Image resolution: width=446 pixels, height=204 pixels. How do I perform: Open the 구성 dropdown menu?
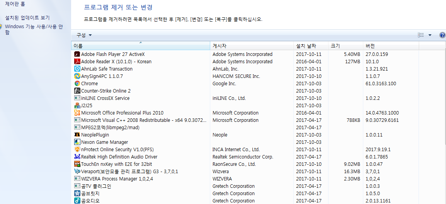click(x=84, y=35)
